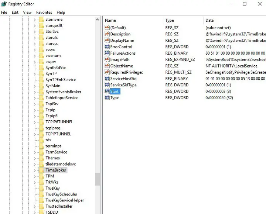Expand the Tcpip6 key chevron
The height and width of the screenshot is (214, 266).
click(x=35, y=116)
